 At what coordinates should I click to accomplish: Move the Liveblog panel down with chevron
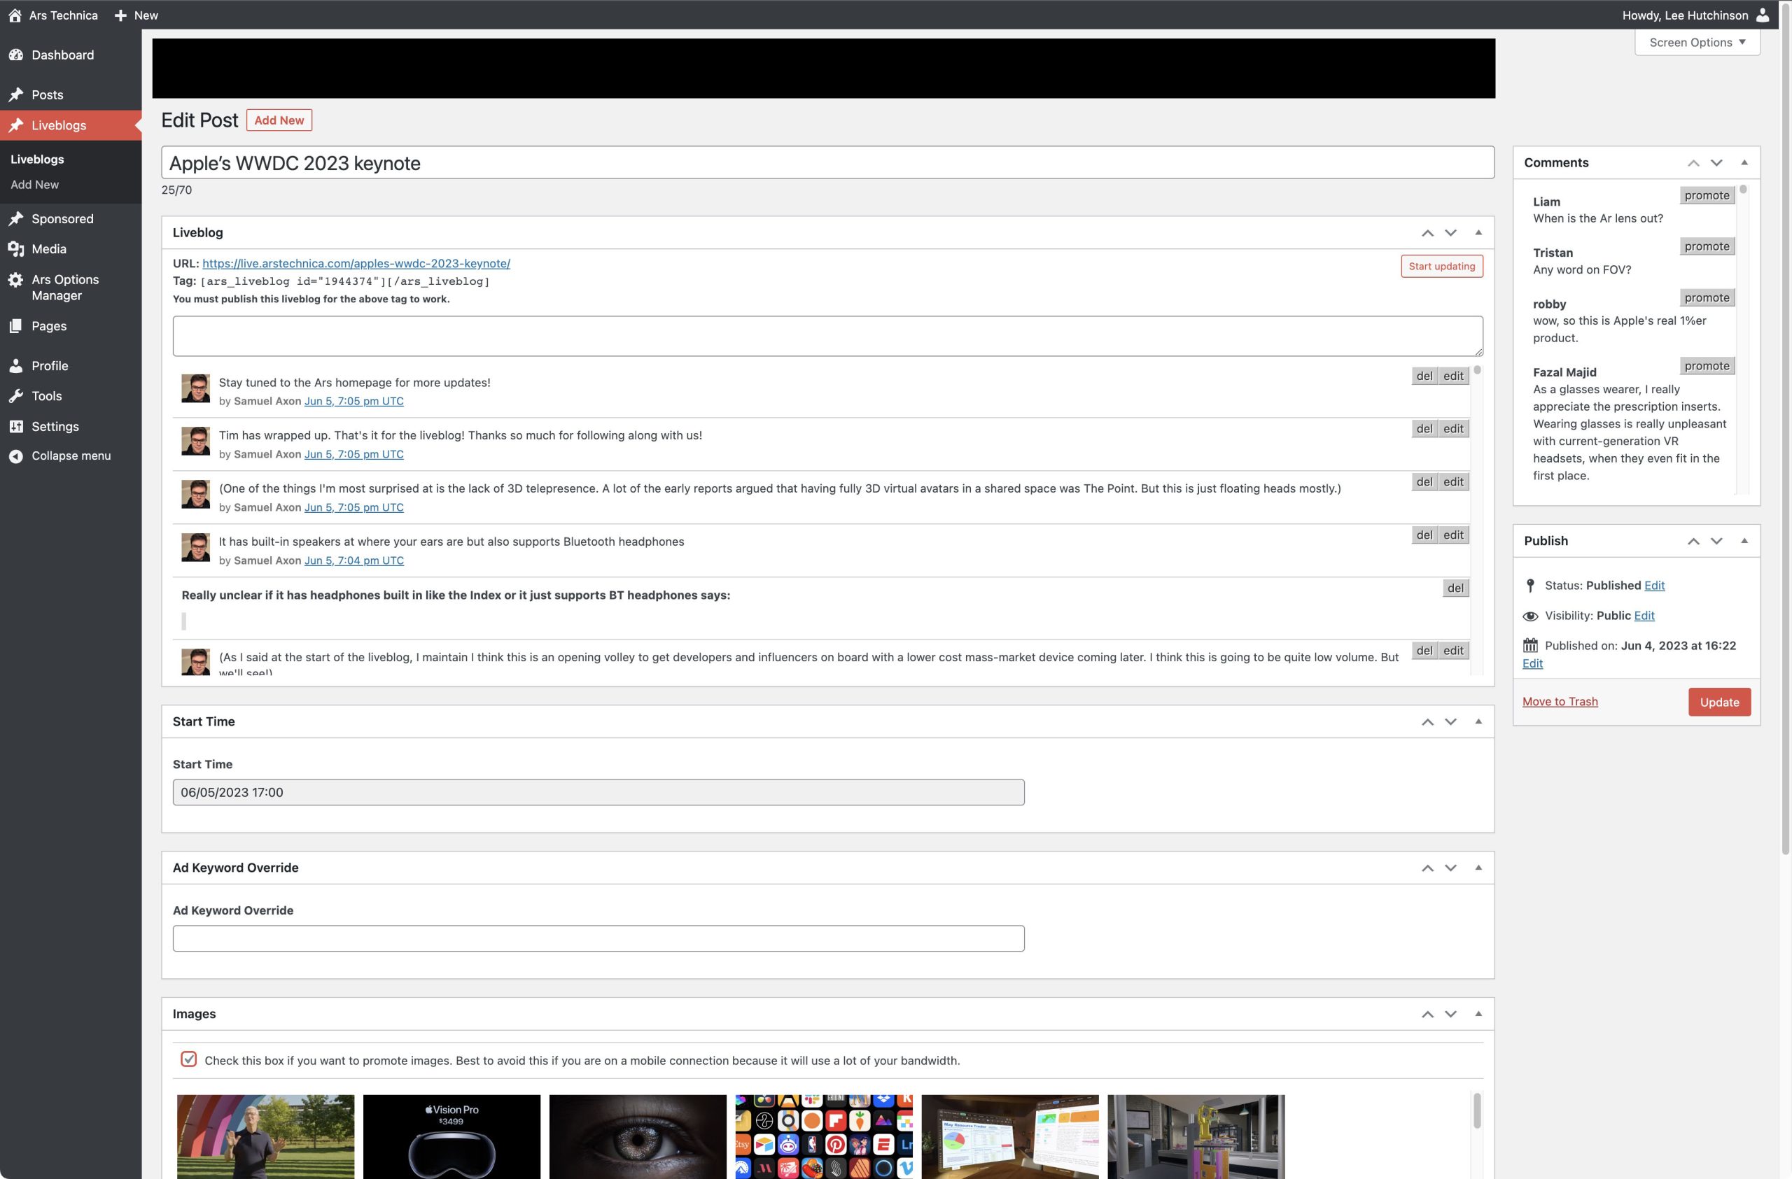(1450, 232)
